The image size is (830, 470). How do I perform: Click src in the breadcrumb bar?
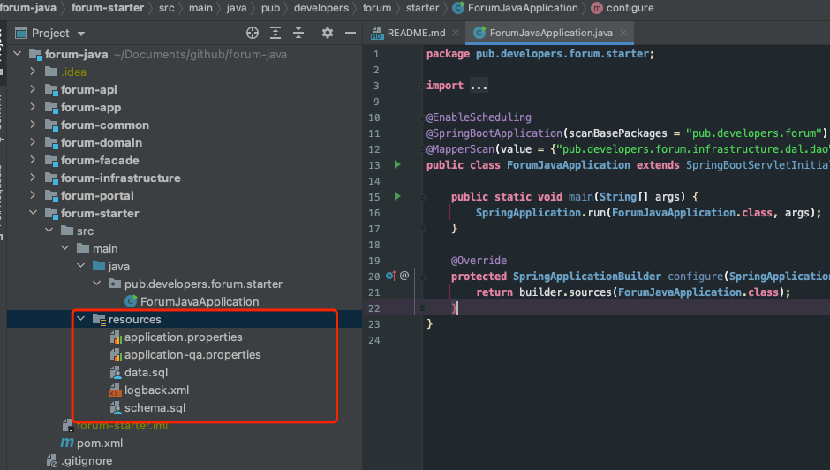pyautogui.click(x=166, y=8)
